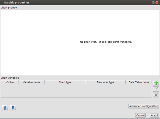This screenshot has height=119, width=160.
Task: Maximize the Graphic properties window
Action: point(153,2)
